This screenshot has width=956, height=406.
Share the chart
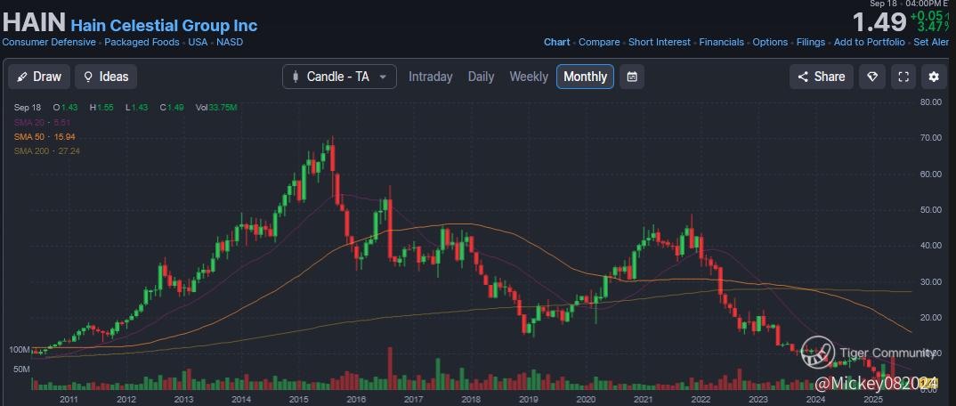pyautogui.click(x=822, y=77)
